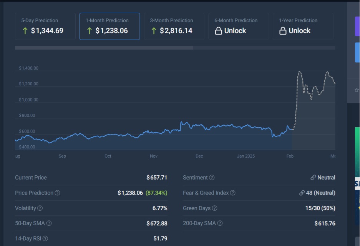Click the info icon beside Sentiment
The width and height of the screenshot is (360, 246).
(x=212, y=178)
